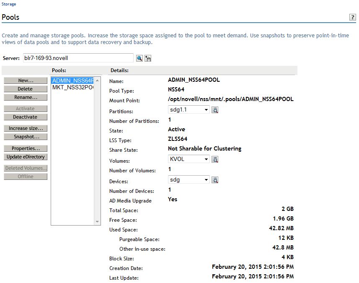
Task: Click Update eDirectory button
Action: 26,157
